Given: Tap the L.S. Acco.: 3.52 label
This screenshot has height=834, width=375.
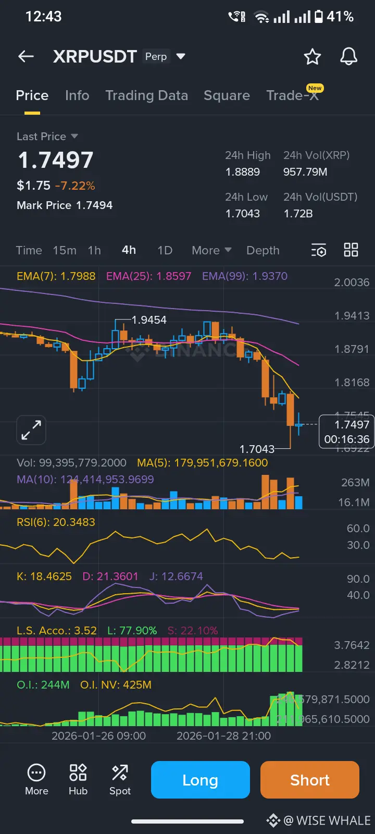Looking at the screenshot, I should tap(57, 631).
